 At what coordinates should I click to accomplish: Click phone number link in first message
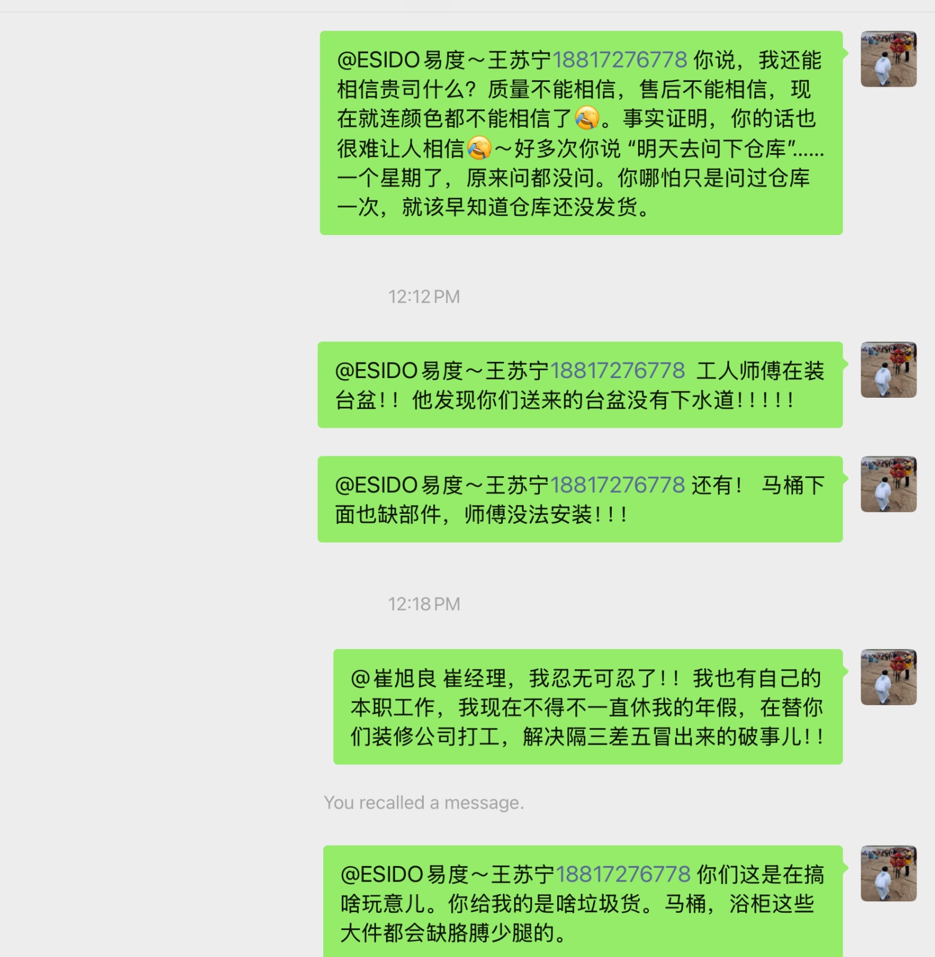point(620,60)
